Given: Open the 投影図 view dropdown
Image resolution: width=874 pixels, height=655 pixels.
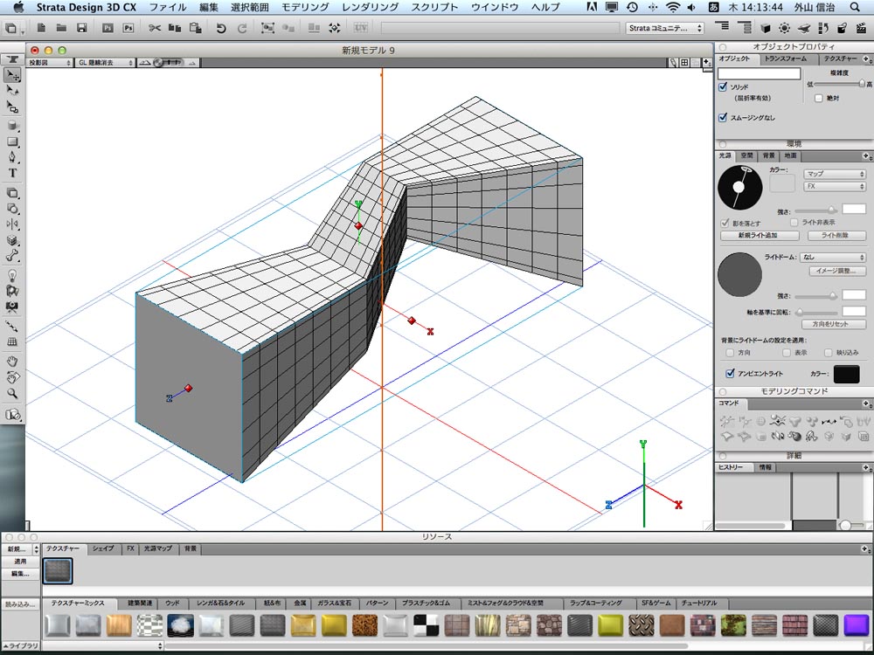Looking at the screenshot, I should 50,63.
